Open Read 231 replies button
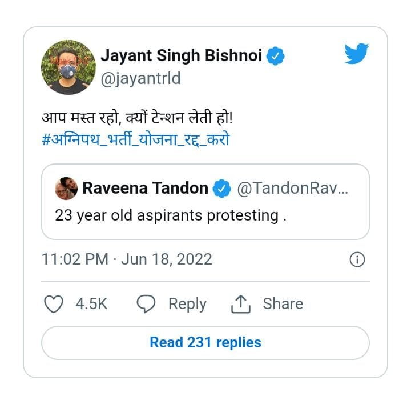The height and width of the screenshot is (404, 411). tap(205, 343)
